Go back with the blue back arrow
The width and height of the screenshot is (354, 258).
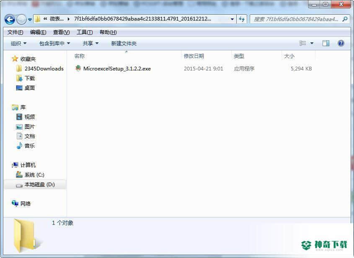(x=10, y=19)
